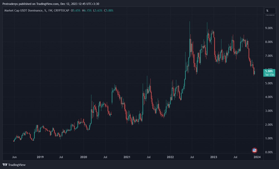Image resolution: width=279 pixels, height=169 pixels.
Task: Select the 2021 label on time axis
Action: pyautogui.click(x=127, y=157)
